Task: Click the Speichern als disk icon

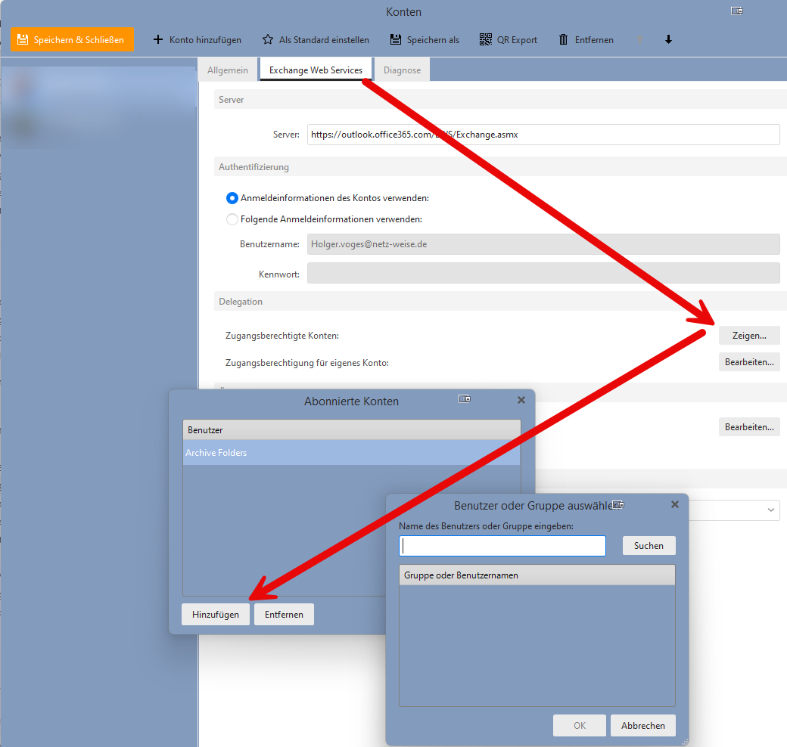Action: 396,39
